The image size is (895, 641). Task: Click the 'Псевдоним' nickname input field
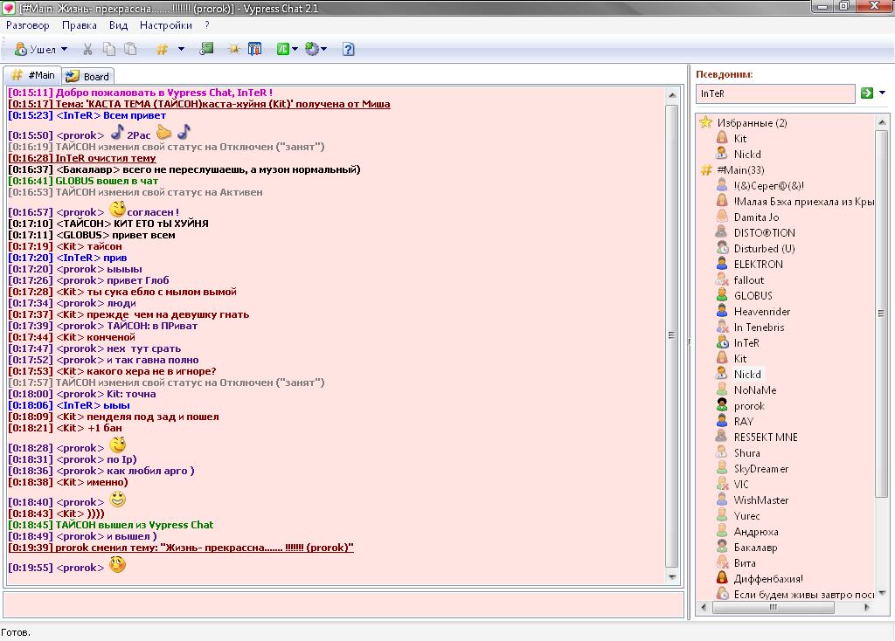tap(774, 93)
